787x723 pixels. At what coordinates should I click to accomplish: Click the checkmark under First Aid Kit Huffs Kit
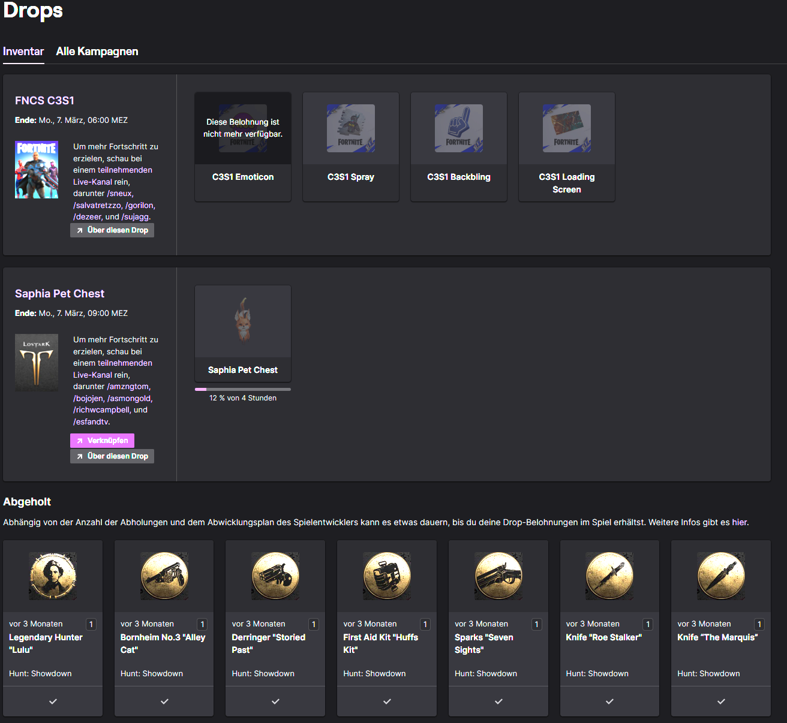pos(387,701)
